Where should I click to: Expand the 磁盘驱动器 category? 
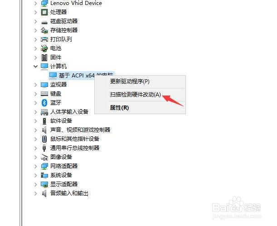pos(36,21)
